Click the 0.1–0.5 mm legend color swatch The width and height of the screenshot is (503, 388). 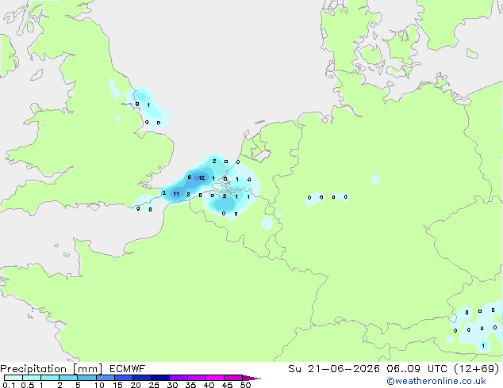pos(13,378)
